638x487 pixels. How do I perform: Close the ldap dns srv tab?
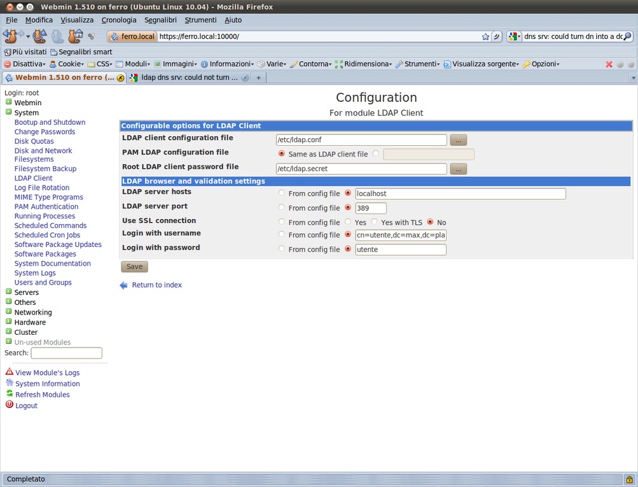[245, 78]
